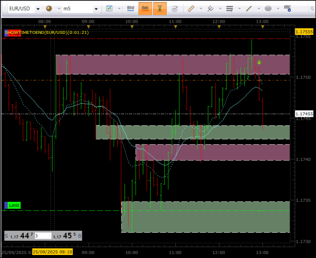Expand the line tool dropdown arrow
The height and width of the screenshot is (258, 316).
pyautogui.click(x=259, y=9)
